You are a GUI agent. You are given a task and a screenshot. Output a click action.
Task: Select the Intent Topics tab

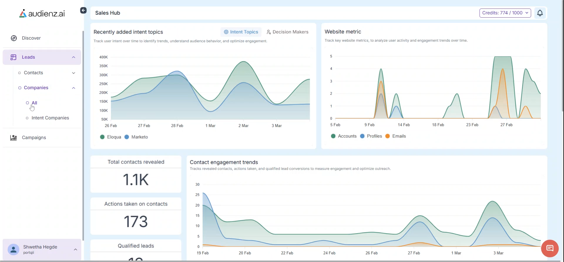[241, 32]
